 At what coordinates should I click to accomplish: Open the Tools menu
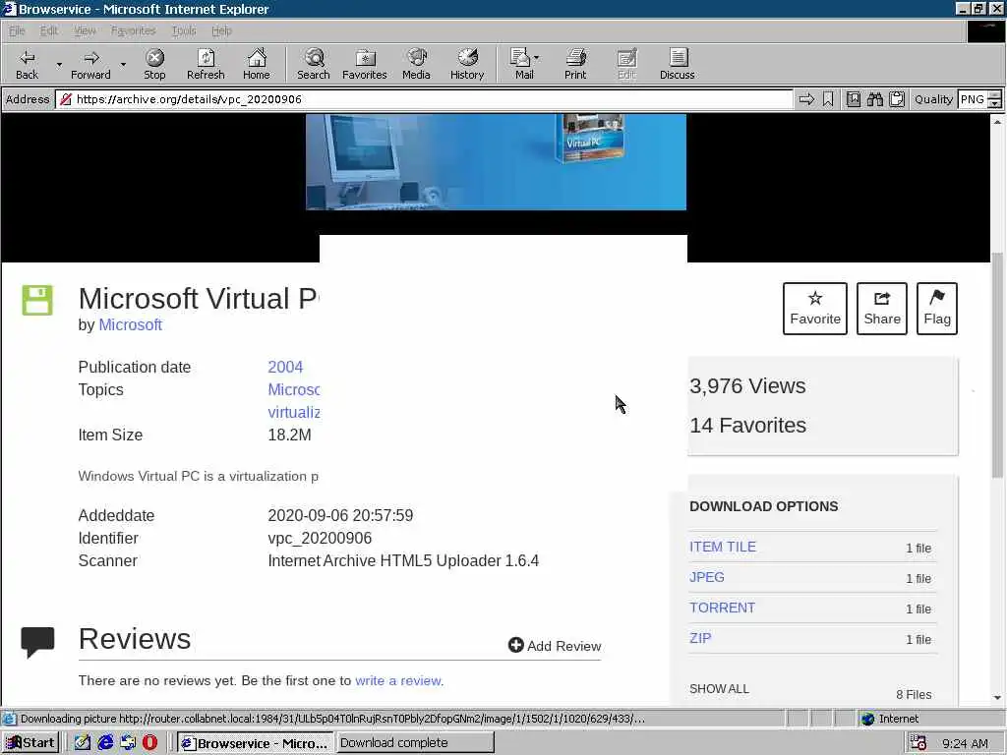(x=184, y=30)
